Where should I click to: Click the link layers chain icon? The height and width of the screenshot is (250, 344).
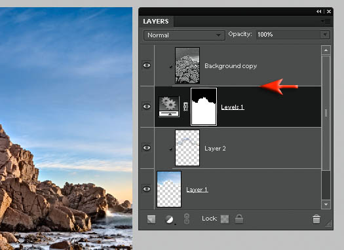187,219
